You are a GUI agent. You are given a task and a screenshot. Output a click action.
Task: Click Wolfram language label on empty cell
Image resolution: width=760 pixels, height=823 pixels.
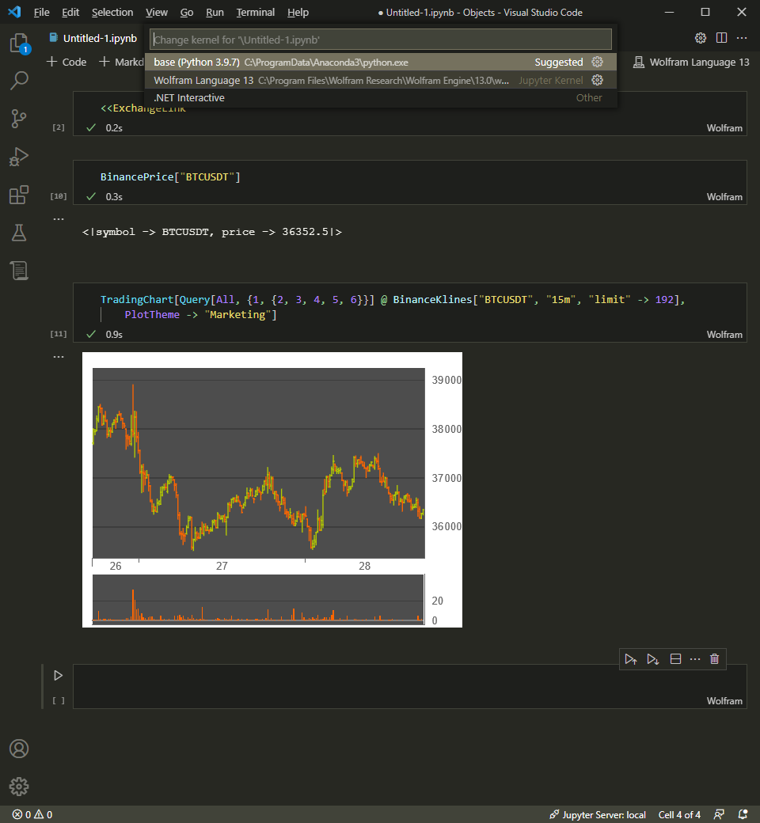[724, 700]
